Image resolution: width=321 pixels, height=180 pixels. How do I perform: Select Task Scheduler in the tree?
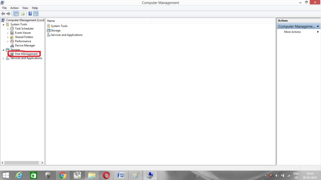click(24, 28)
